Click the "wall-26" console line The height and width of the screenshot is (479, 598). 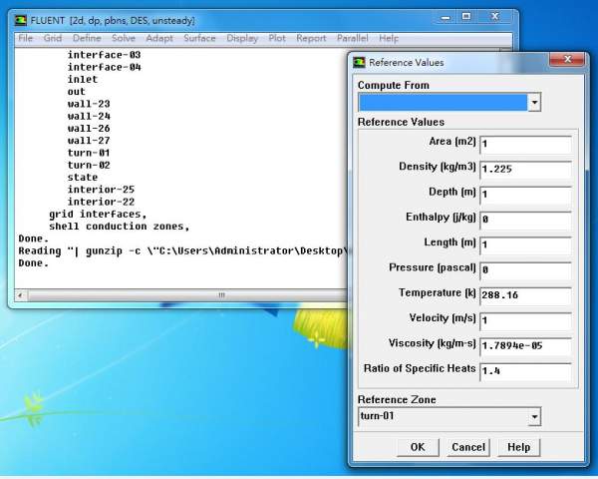[89, 129]
